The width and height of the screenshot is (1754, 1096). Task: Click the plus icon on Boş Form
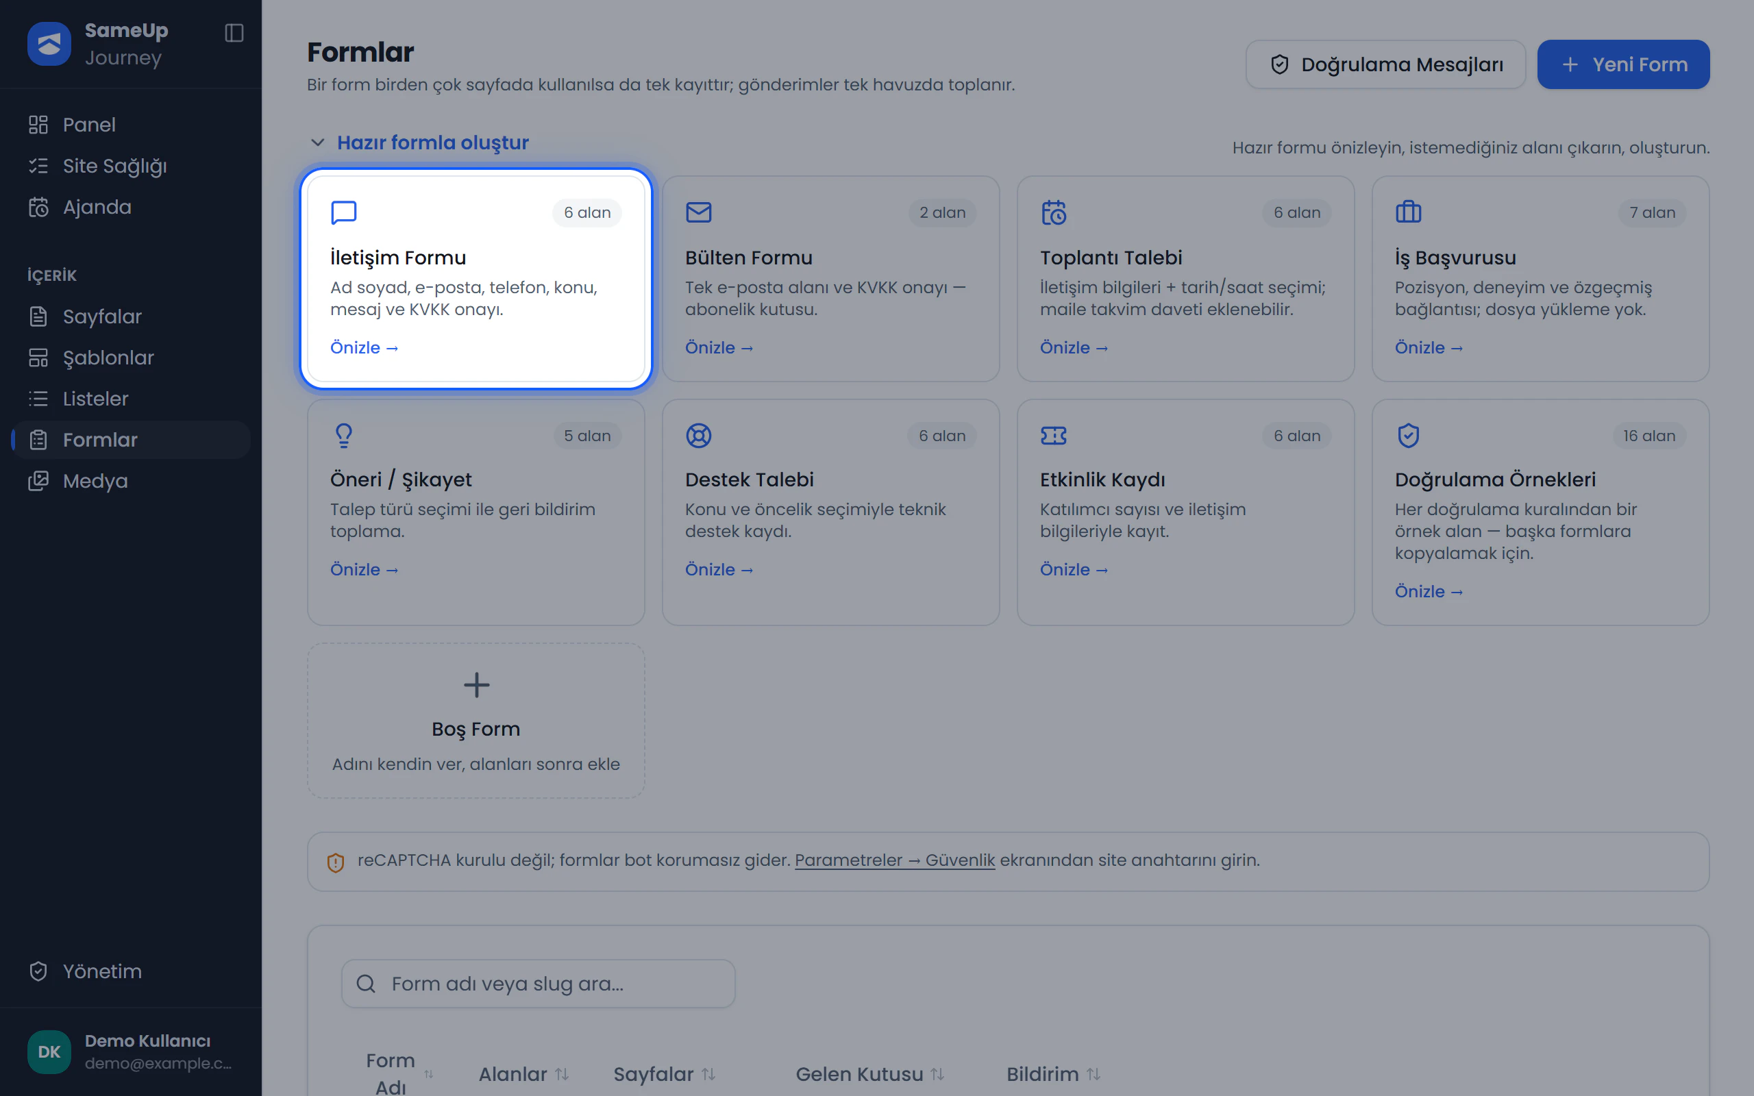476,685
